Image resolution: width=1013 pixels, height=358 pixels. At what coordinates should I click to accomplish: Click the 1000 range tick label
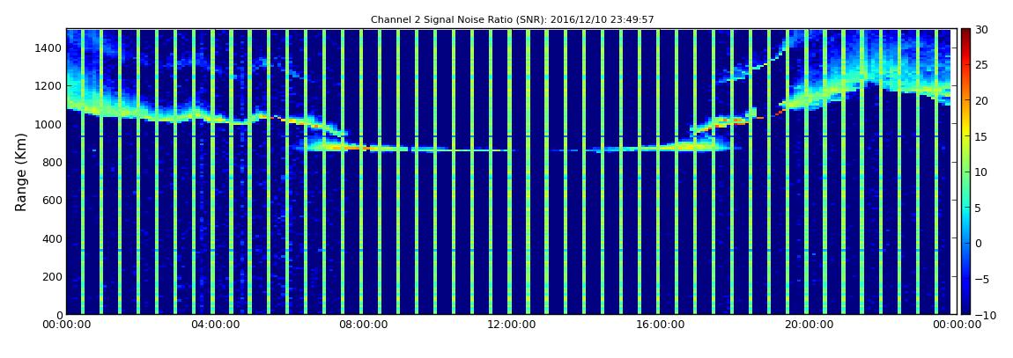(49, 124)
